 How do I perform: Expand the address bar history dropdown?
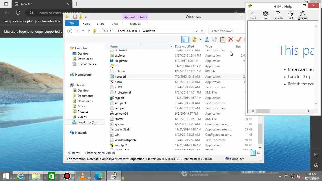tap(196, 31)
